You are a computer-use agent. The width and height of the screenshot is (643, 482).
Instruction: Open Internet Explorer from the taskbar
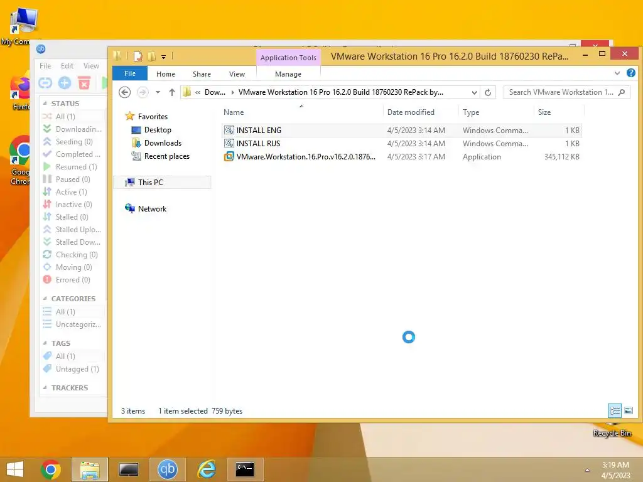coord(206,469)
